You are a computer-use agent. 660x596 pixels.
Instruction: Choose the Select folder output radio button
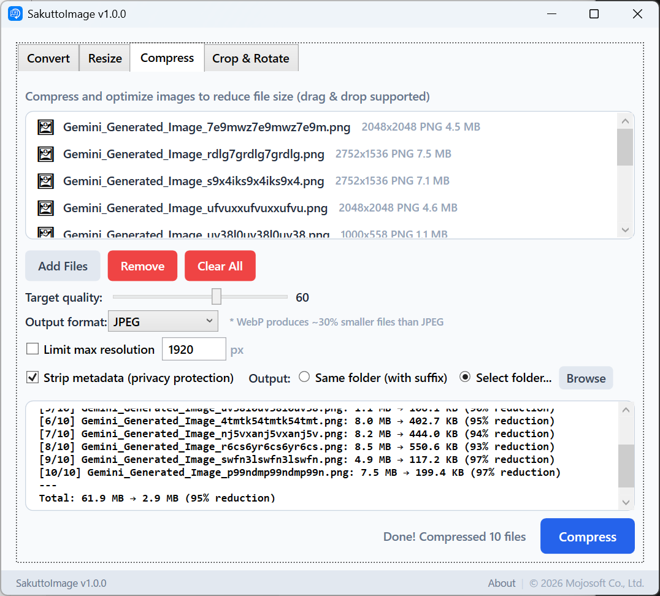point(465,378)
